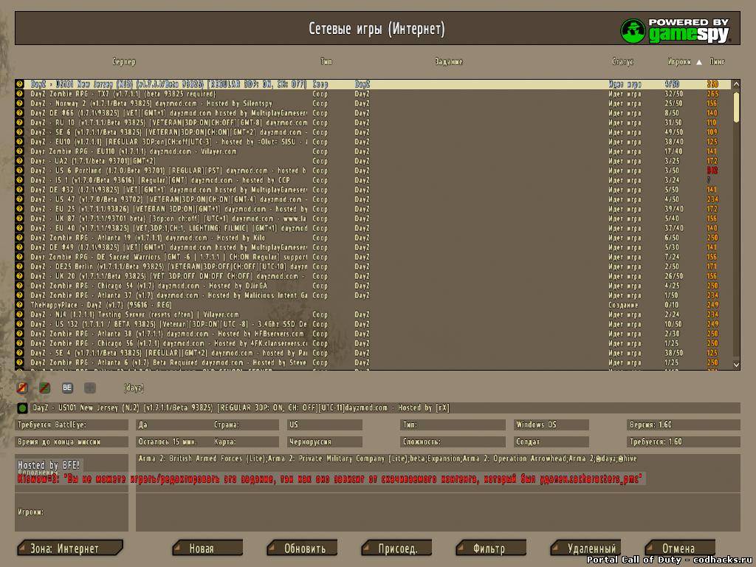Click the status icon beside the IS 1 server
Screen dimensions: 756x567
[19, 180]
